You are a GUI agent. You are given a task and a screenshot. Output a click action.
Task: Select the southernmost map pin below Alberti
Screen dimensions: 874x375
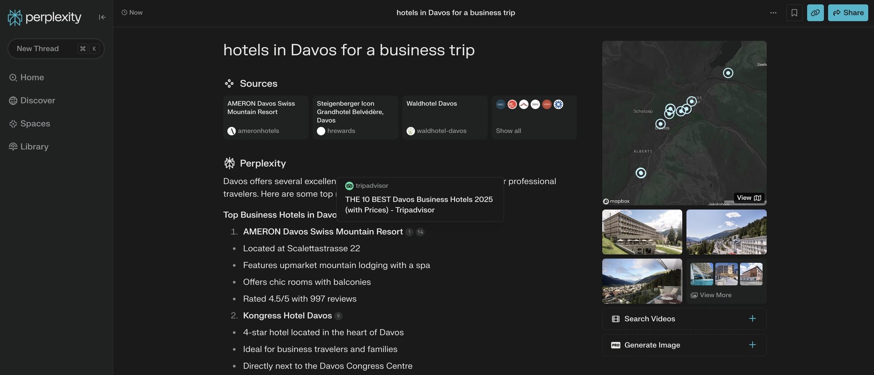[x=641, y=173]
